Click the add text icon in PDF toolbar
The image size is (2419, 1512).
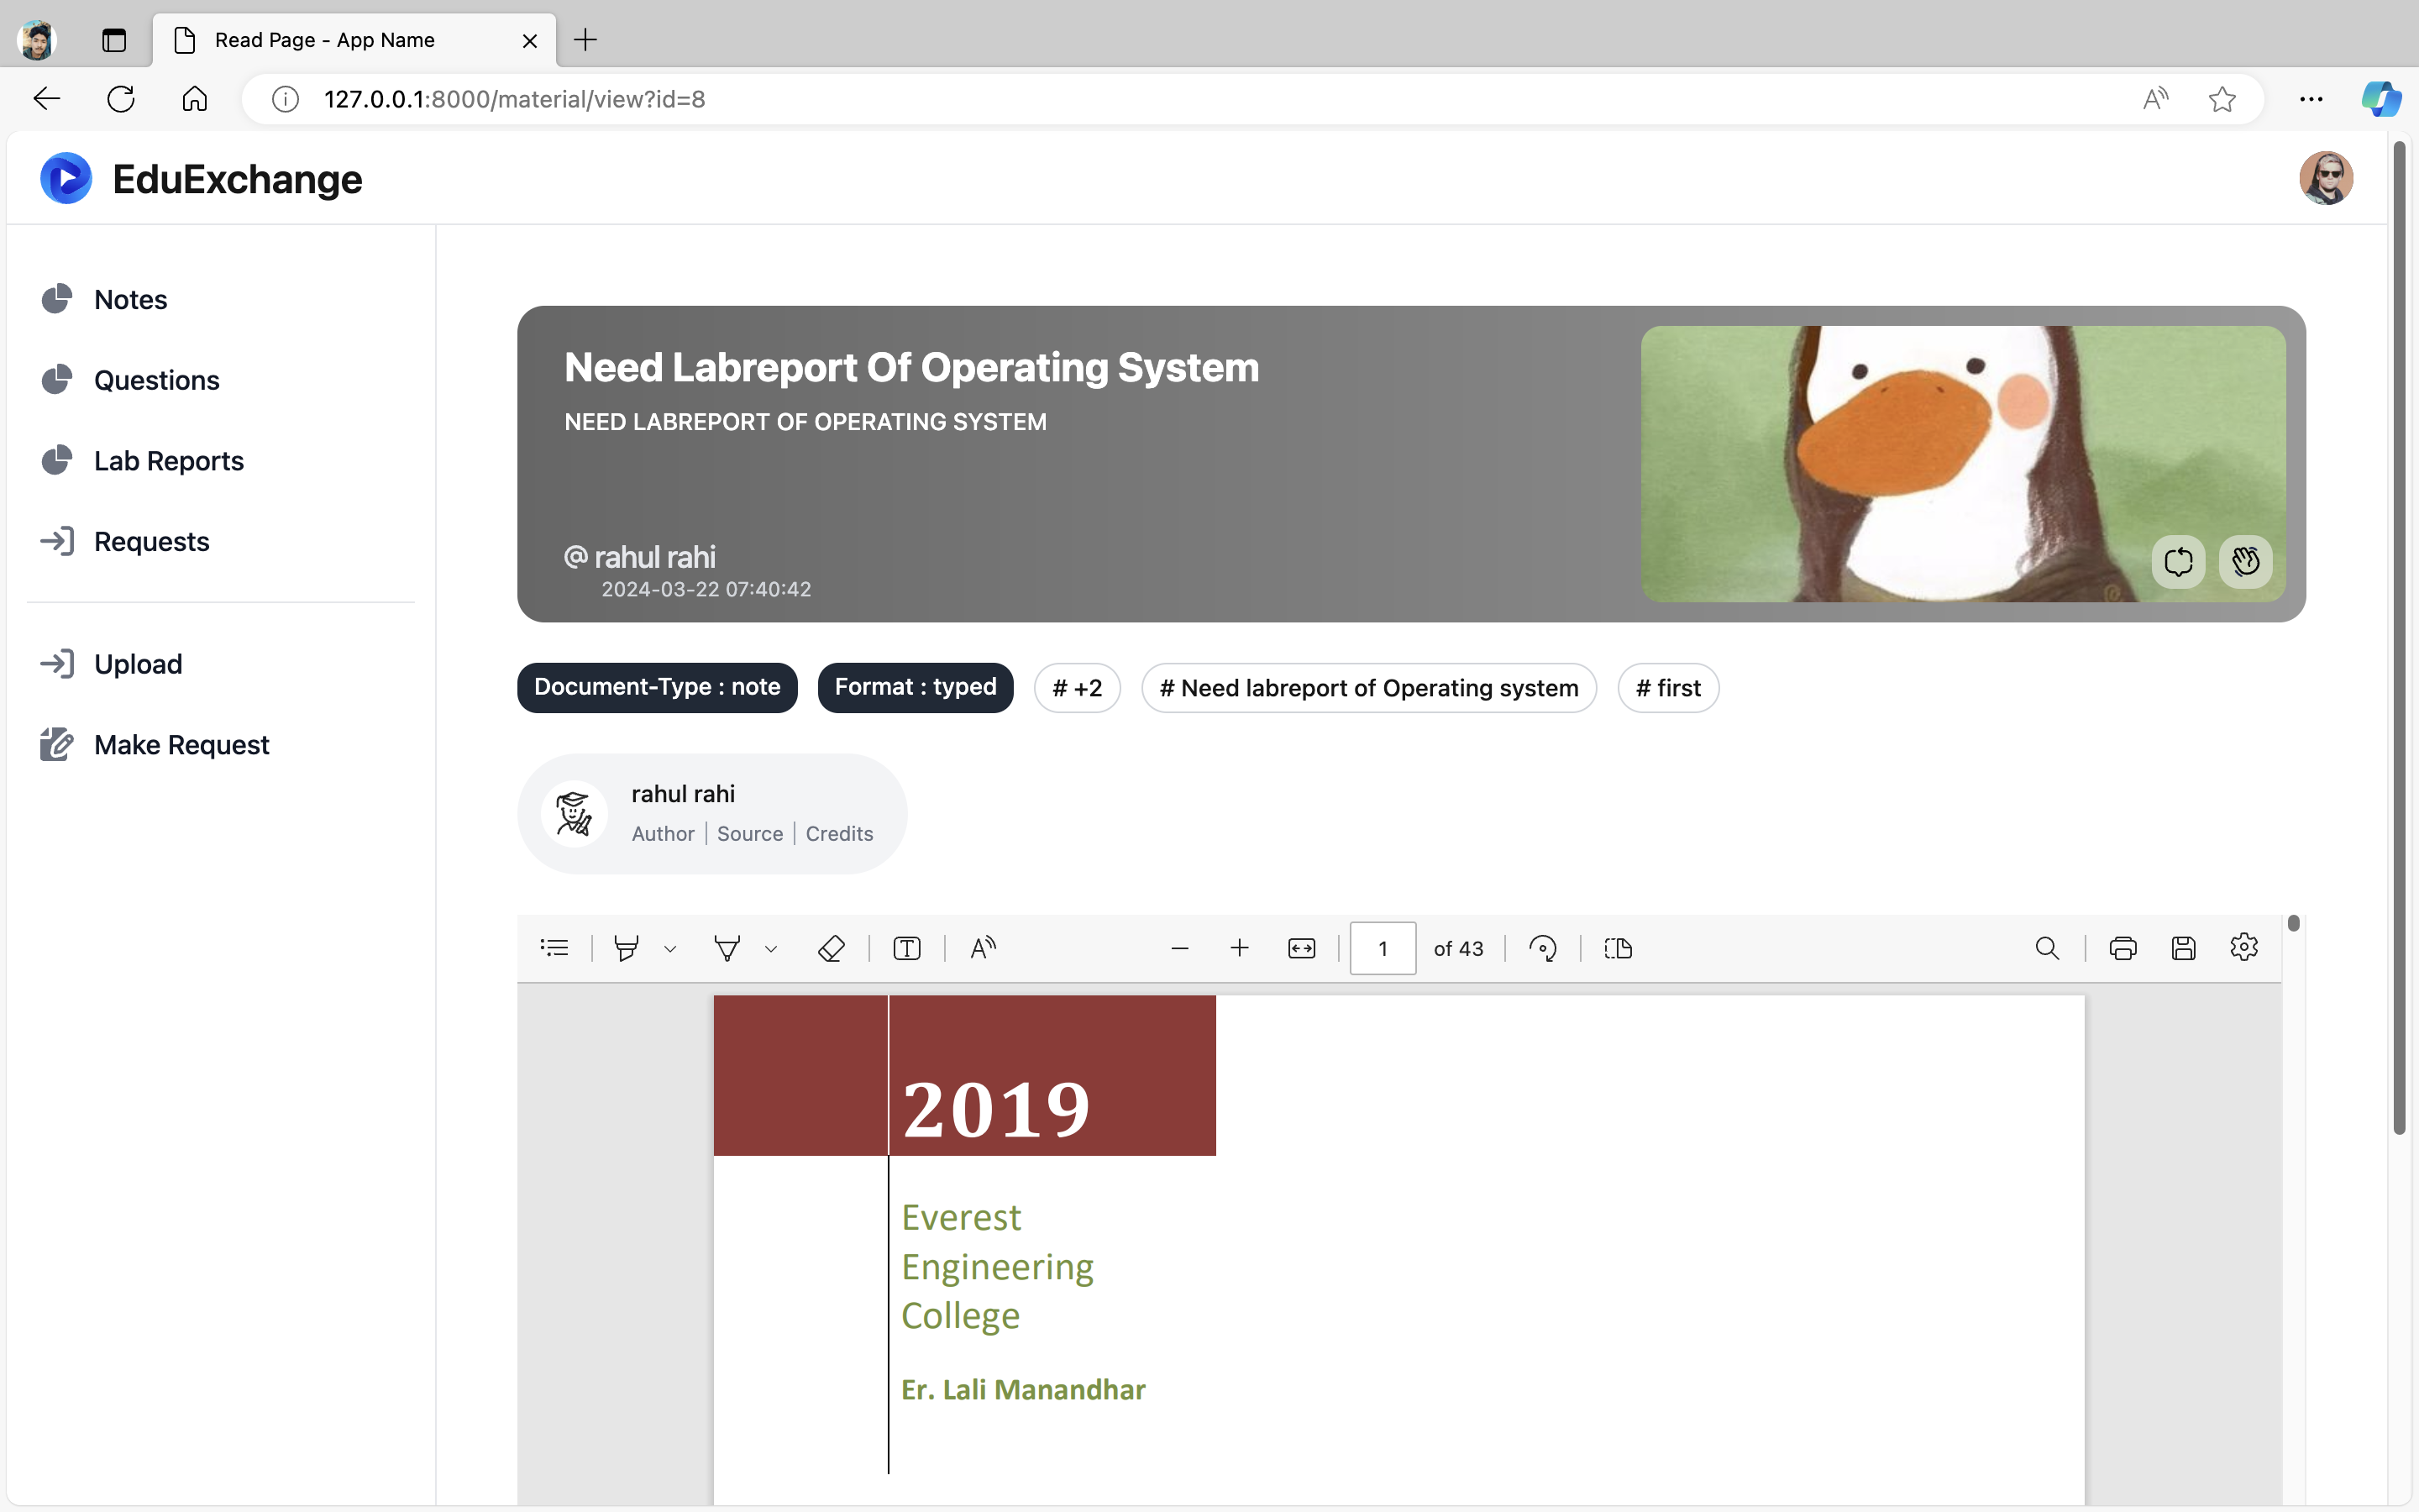point(906,948)
